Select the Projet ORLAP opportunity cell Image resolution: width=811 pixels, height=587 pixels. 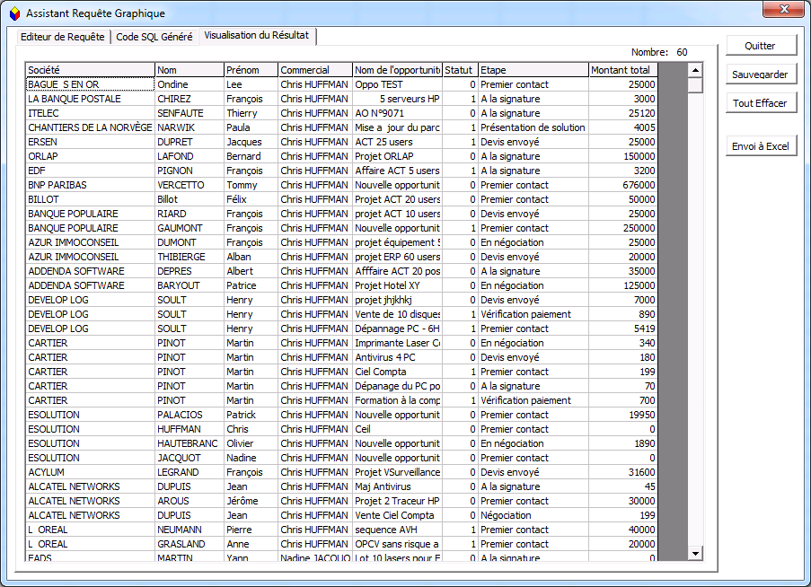pos(396,156)
